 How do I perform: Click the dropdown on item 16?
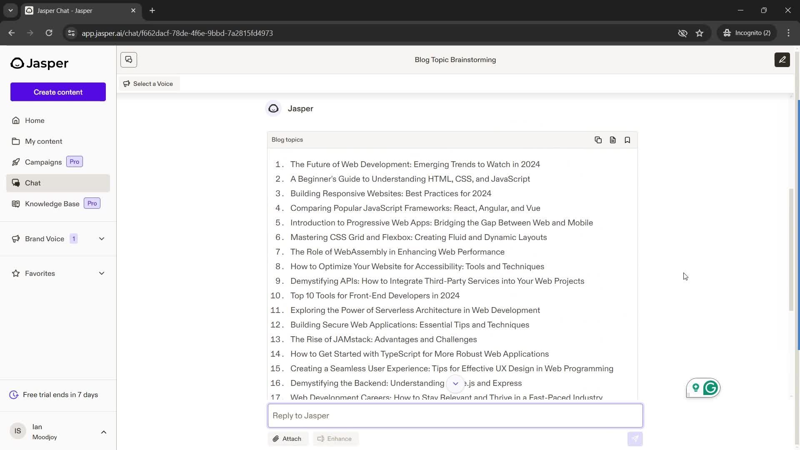coord(455,383)
